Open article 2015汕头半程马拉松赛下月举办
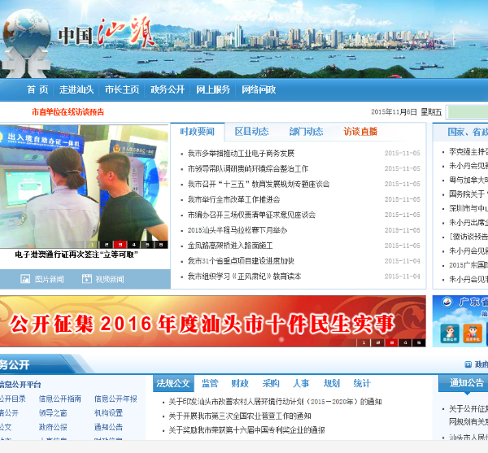488x453 pixels. click(237, 230)
